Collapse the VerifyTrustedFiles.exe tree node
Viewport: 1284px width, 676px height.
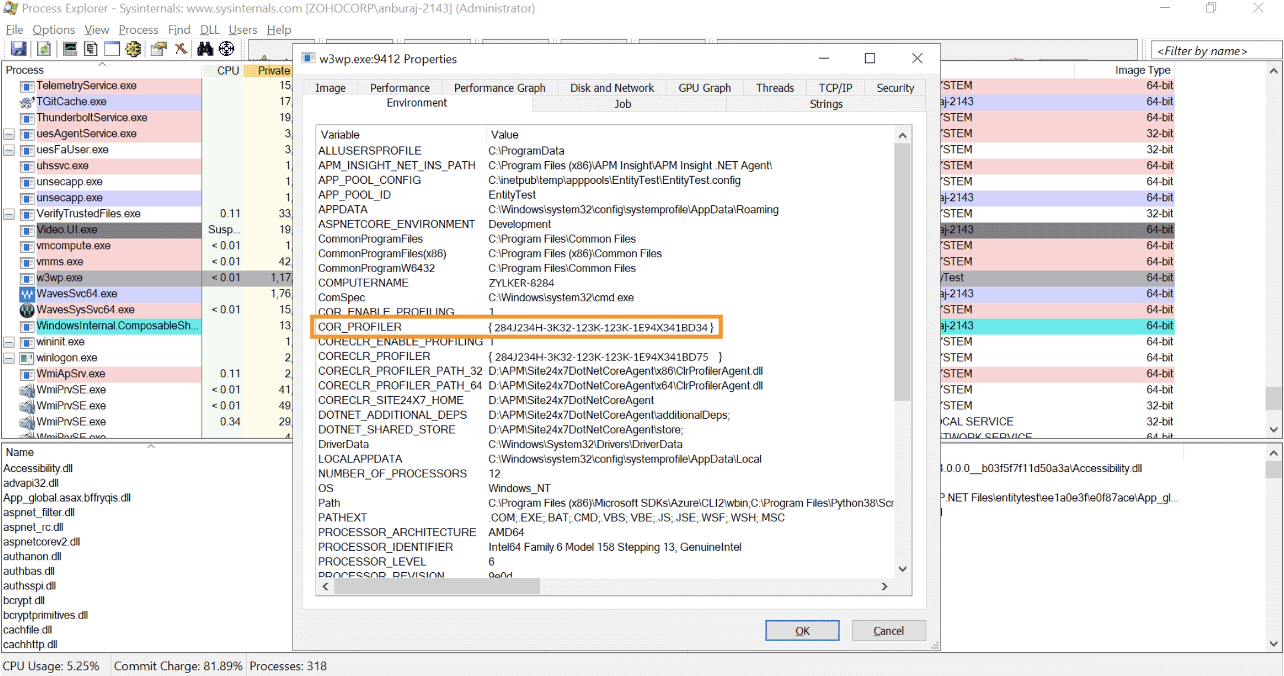(9, 214)
